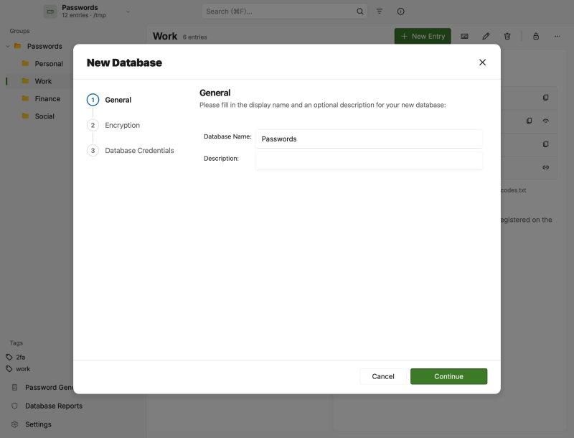Click the Settings gear icon
574x438 pixels.
click(14, 424)
